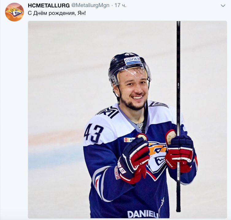Click the METALLURG text on the glove cuff
The width and height of the screenshot is (231, 220).
point(117,173)
